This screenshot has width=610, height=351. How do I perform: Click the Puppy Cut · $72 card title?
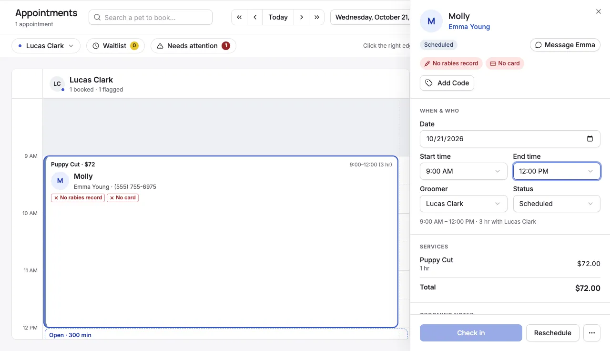click(73, 165)
